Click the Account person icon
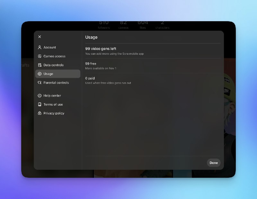Image resolution: width=257 pixels, height=199 pixels. pos(40,47)
